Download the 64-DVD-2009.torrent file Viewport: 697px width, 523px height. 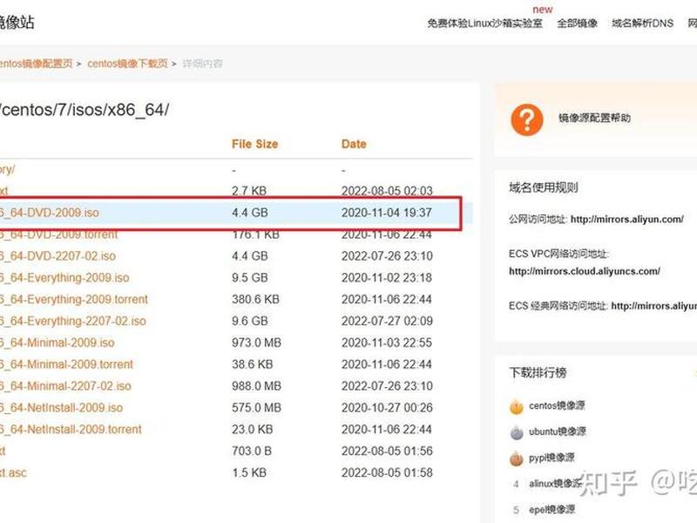point(58,234)
